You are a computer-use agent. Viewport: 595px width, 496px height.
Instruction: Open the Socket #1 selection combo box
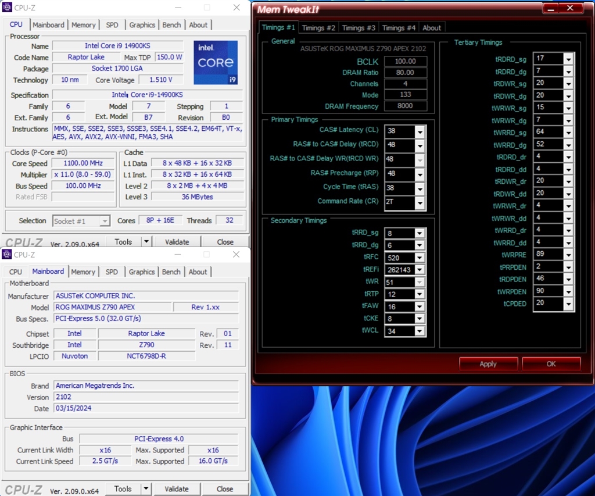[81, 221]
